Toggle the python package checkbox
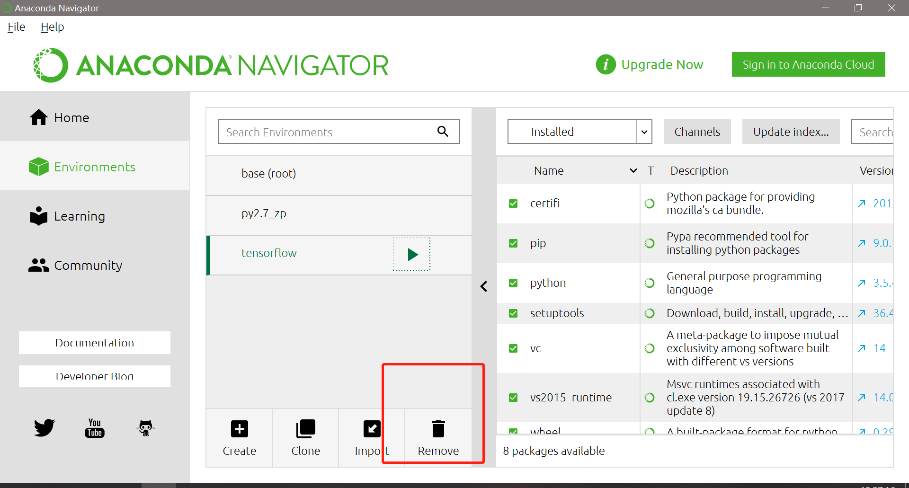 513,283
